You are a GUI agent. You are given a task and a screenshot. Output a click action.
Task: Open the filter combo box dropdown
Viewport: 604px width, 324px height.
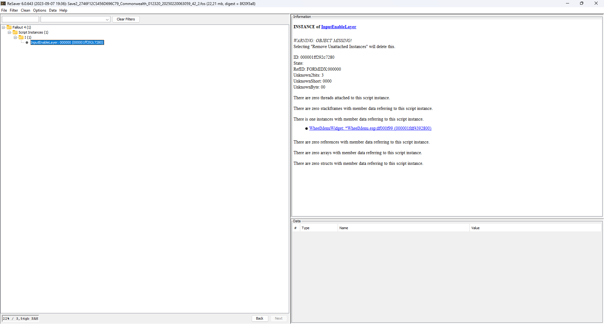coord(107,19)
